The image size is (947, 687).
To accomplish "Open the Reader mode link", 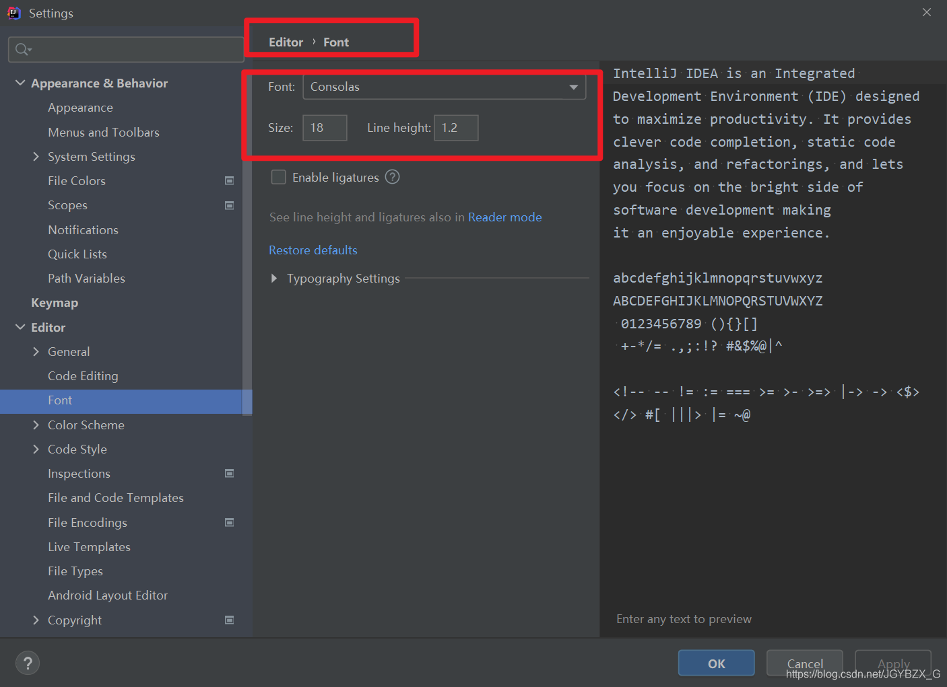I will tap(505, 217).
